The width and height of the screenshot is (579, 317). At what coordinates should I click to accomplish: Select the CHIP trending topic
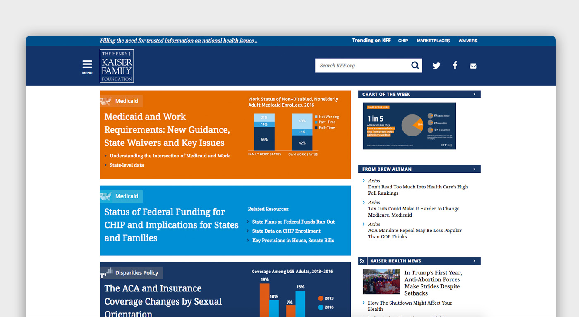click(403, 41)
